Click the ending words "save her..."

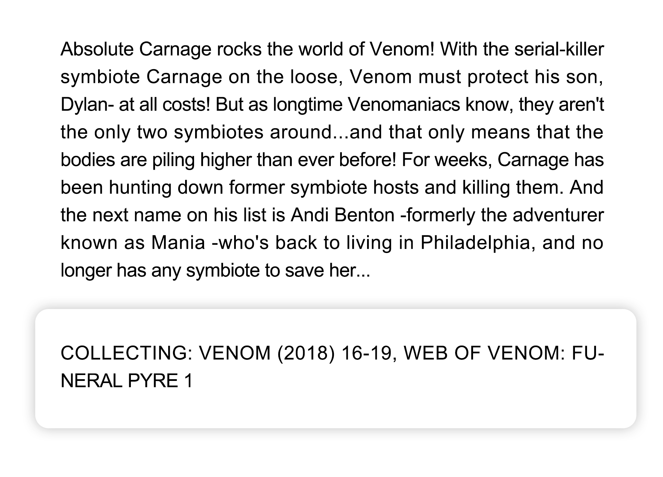[327, 270]
